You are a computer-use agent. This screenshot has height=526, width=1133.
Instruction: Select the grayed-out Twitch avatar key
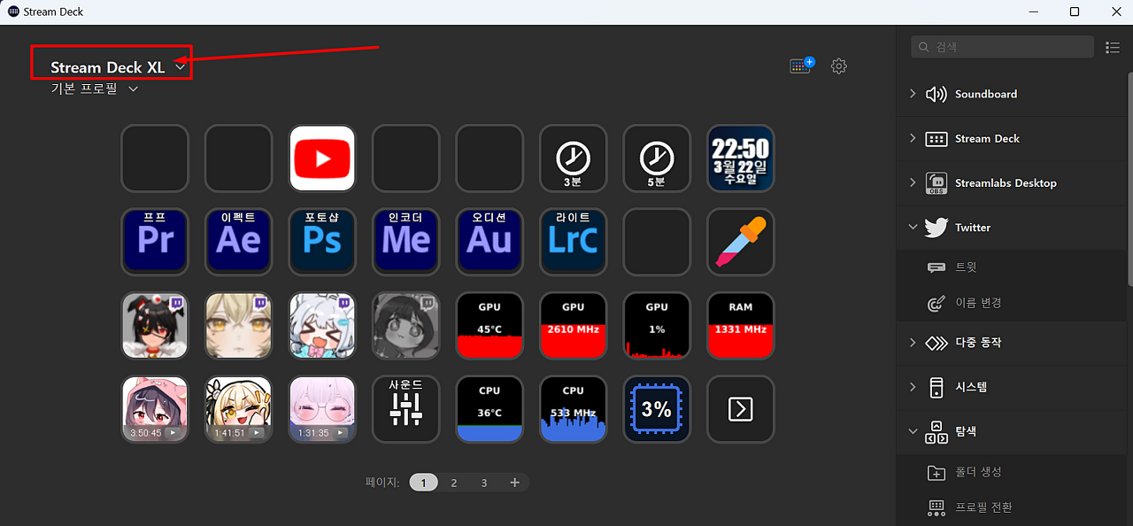click(405, 326)
